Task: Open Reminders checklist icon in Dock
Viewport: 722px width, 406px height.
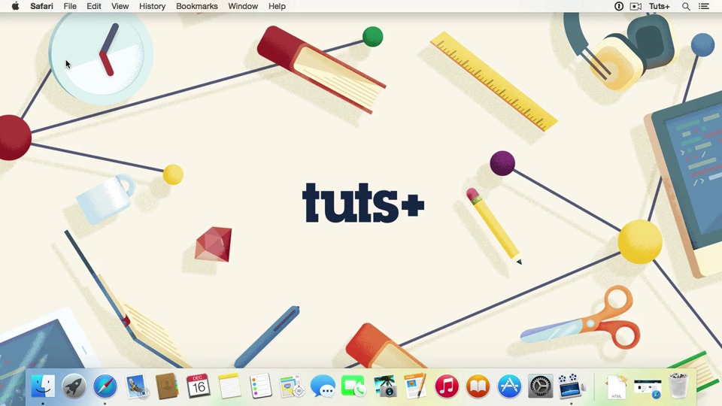Action: click(261, 386)
